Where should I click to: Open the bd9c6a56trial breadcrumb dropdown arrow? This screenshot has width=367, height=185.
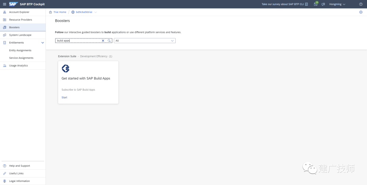(x=95, y=12)
